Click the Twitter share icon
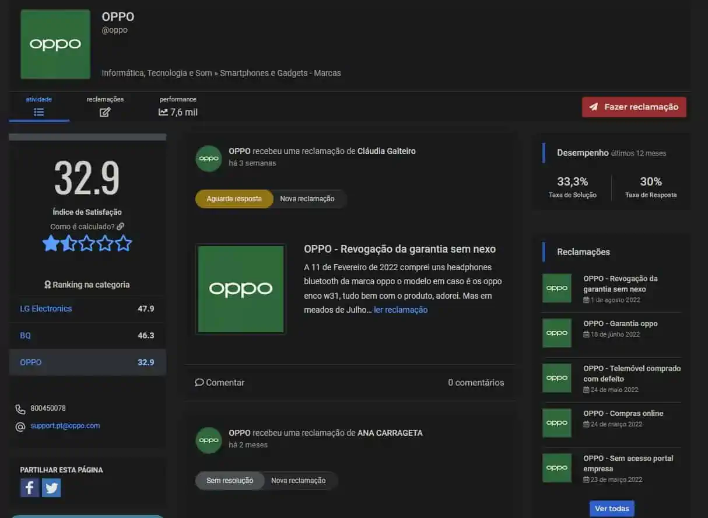Screen dimensions: 708x518 click(51, 488)
